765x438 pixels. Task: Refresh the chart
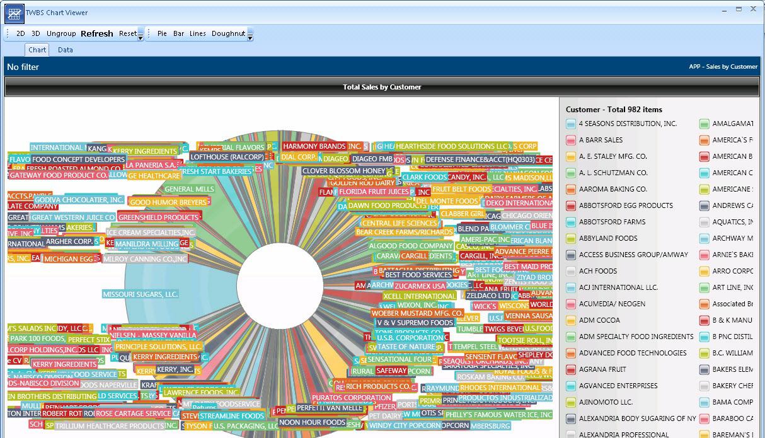97,33
